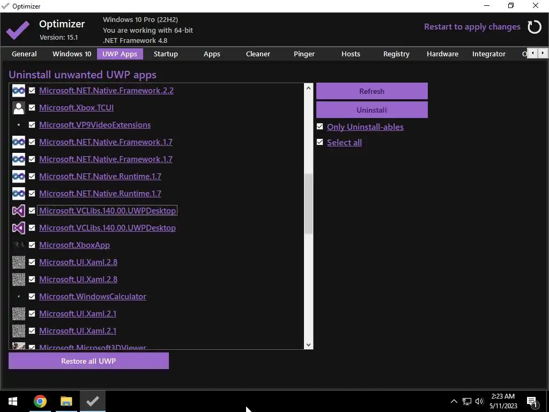549x412 pixels.
Task: Click the app list scrollbar down arrow
Action: 308,345
